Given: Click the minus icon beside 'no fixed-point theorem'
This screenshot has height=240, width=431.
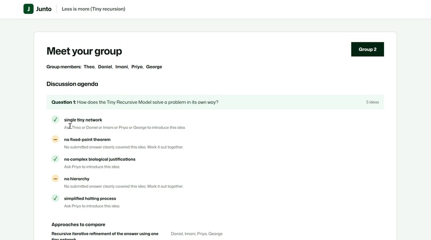Looking at the screenshot, I should 55,139.
